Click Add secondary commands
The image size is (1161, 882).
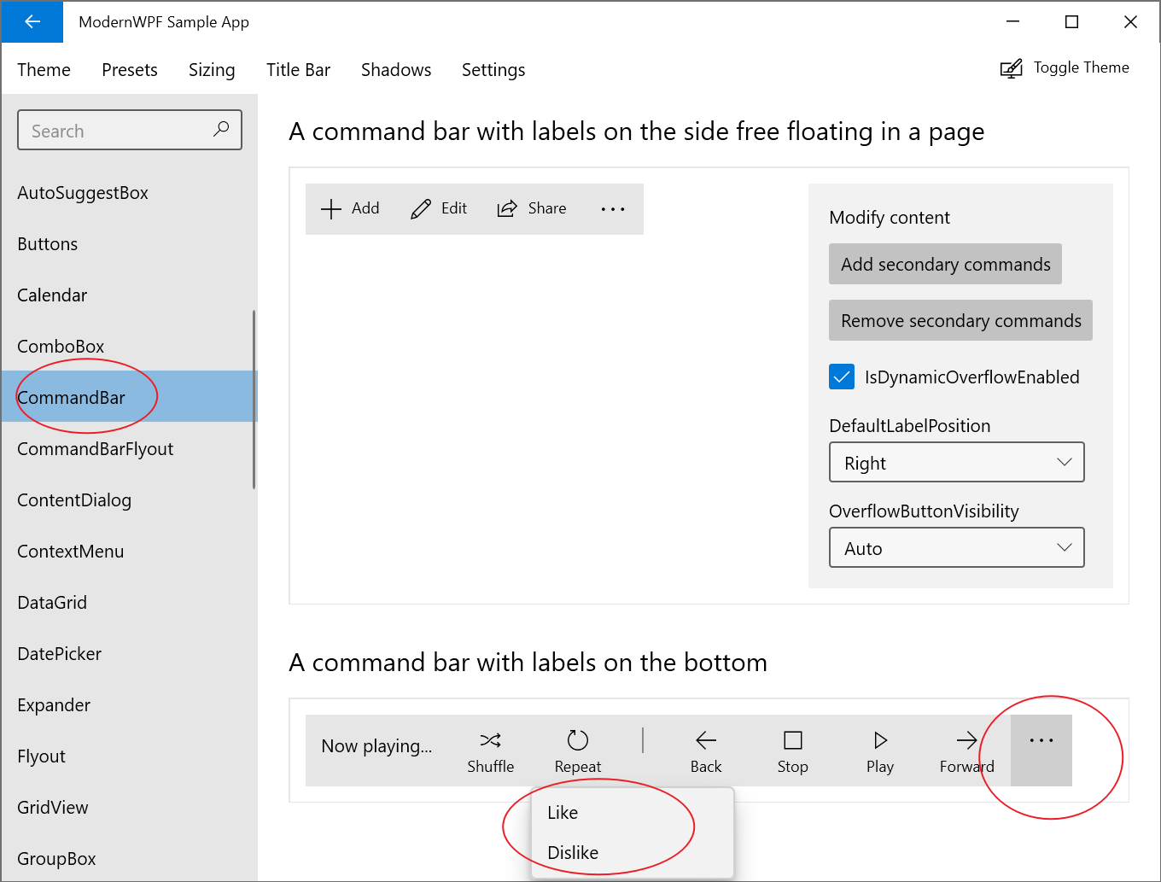click(x=945, y=264)
